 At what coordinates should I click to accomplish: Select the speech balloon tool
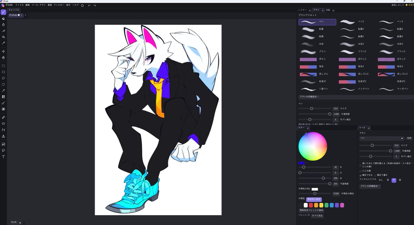coord(3,150)
